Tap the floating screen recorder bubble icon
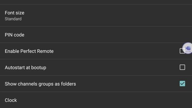Screen dimensions: 192x108 pyautogui.click(x=187, y=48)
